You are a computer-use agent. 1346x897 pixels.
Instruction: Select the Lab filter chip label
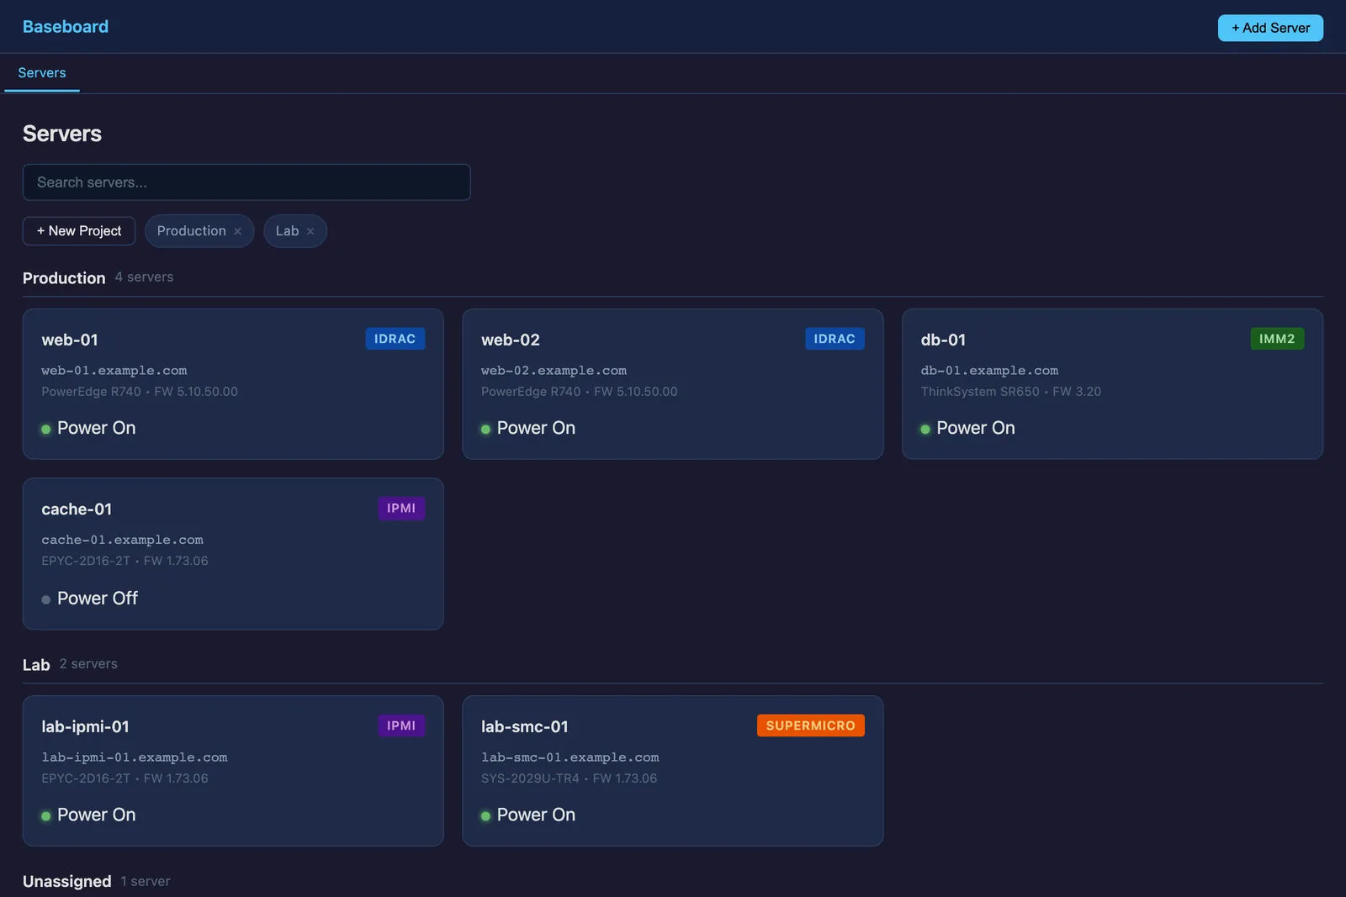click(287, 231)
